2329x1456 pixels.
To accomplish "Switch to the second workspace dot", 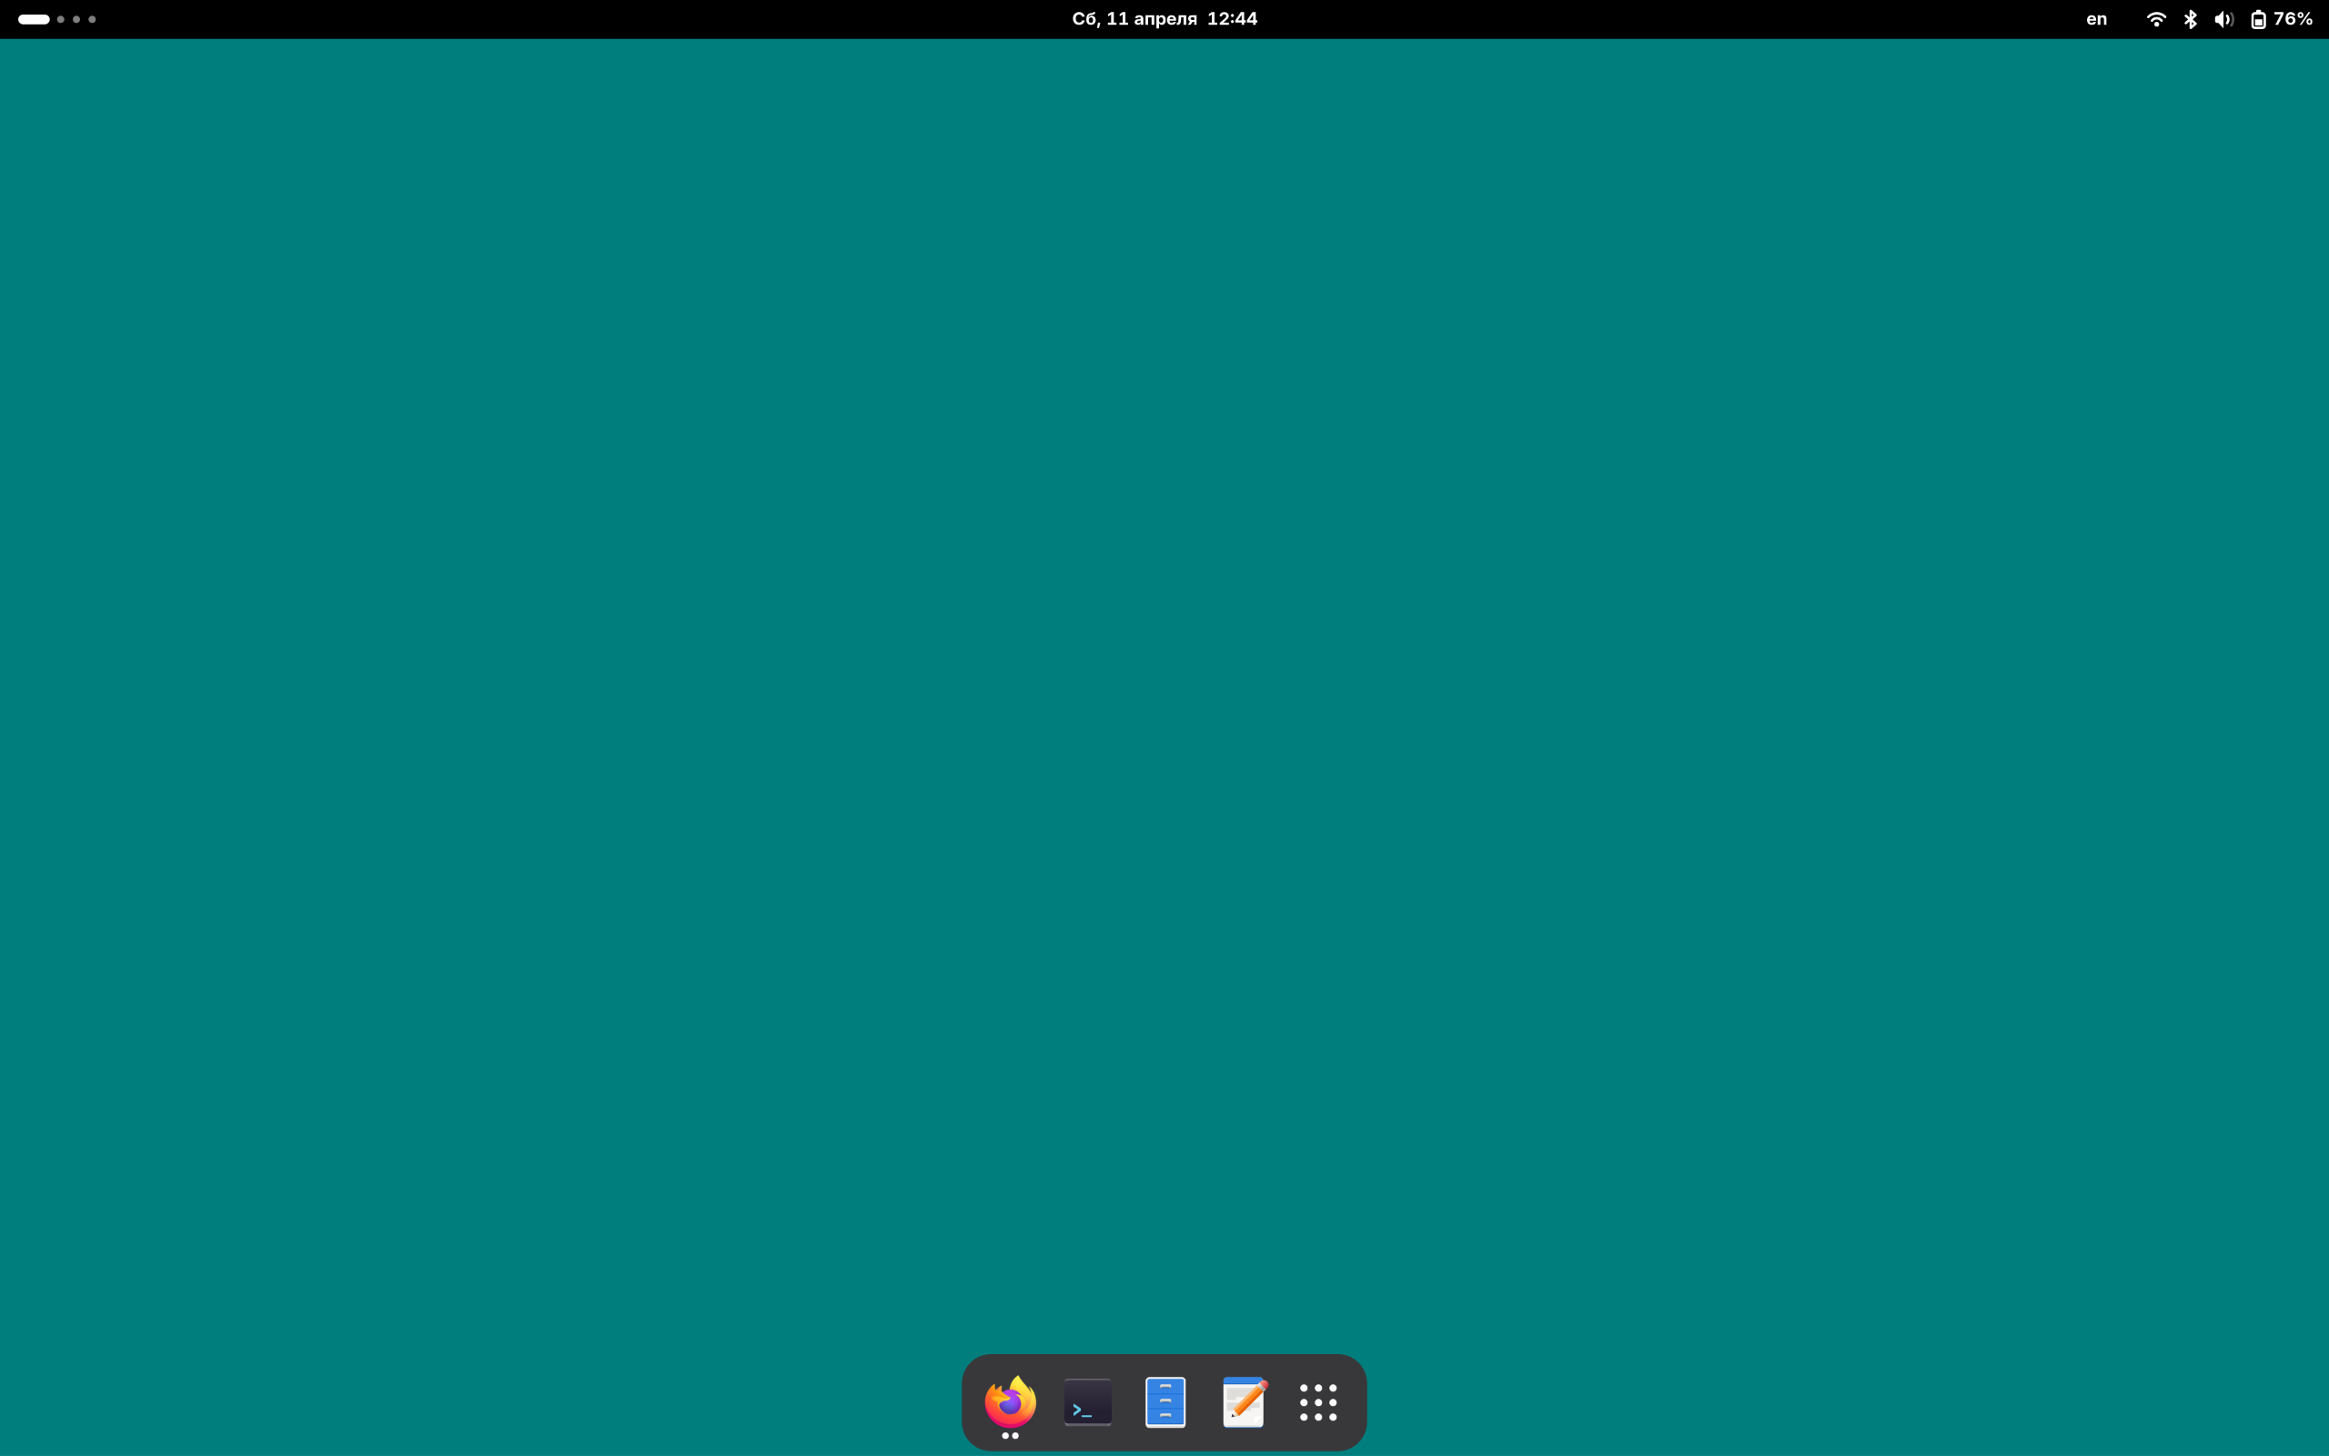I will (x=61, y=19).
